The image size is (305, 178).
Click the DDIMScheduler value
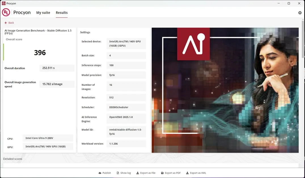(126, 107)
